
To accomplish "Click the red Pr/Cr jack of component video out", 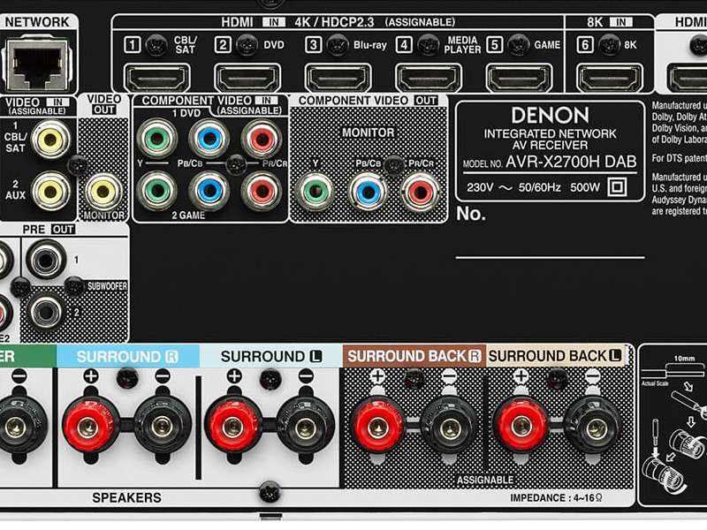I will point(421,192).
